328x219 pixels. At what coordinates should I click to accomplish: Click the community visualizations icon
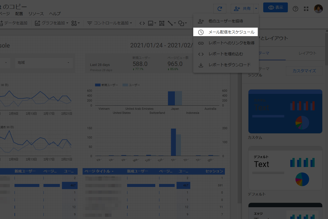[x=75, y=23]
